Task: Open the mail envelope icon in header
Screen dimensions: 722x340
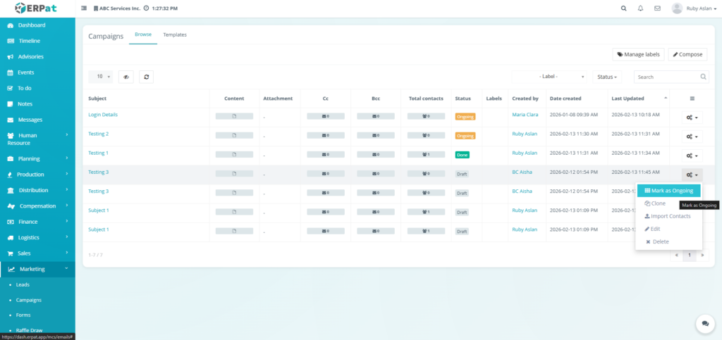Action: 657,8
